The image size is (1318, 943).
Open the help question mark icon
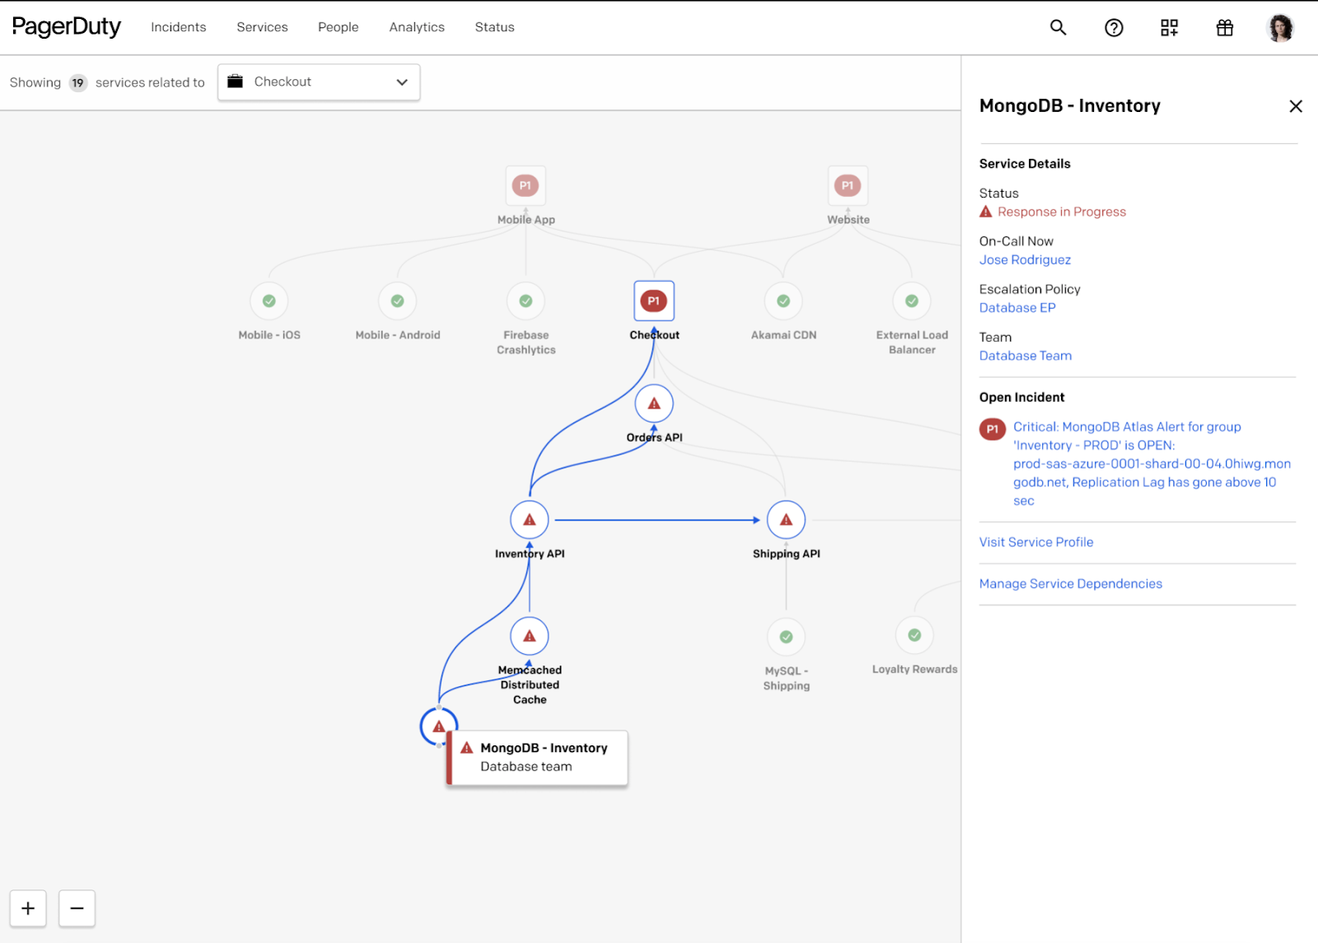click(x=1114, y=27)
